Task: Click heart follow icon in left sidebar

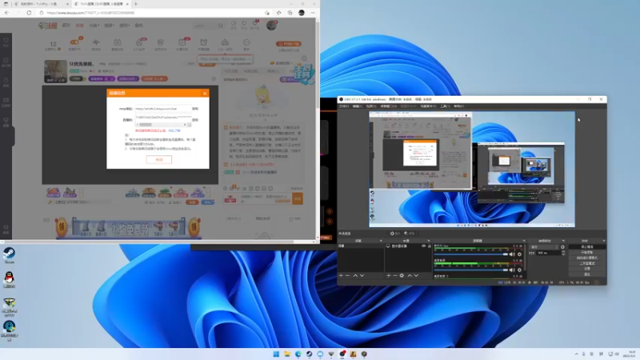Action: tap(6, 41)
